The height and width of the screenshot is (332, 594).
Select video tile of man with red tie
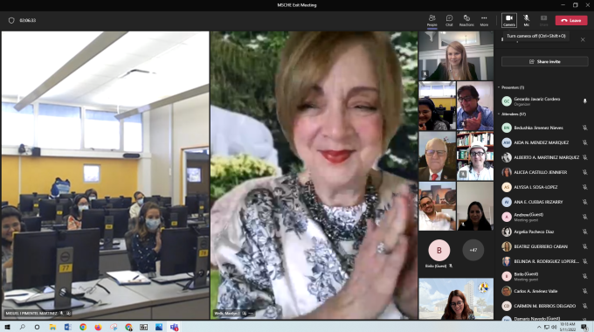pos(437,156)
